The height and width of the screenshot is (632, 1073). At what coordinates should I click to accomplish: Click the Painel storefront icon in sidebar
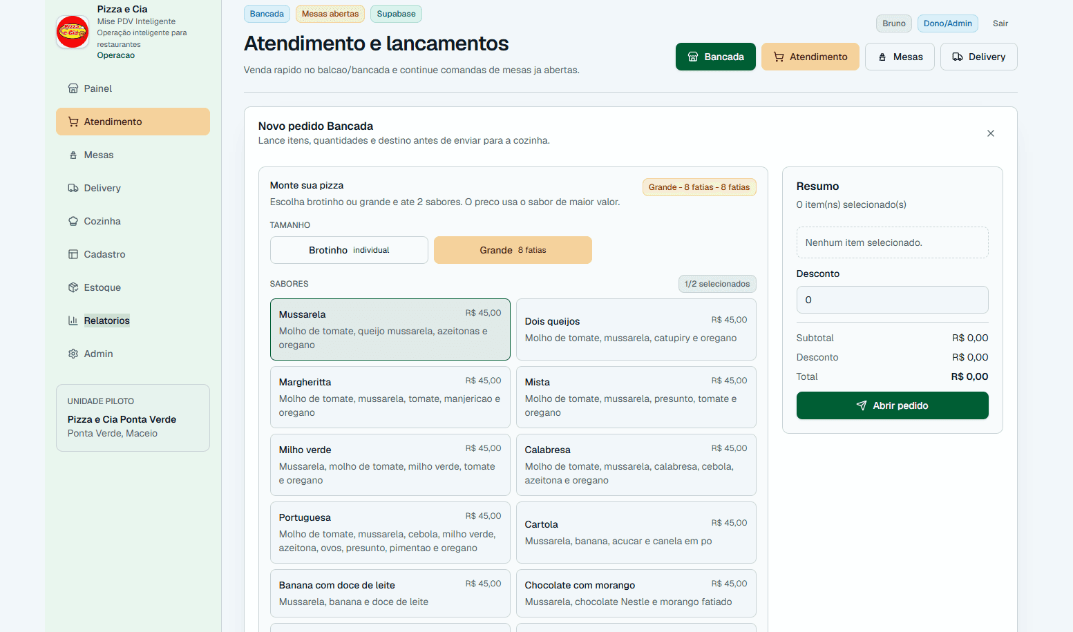(73, 88)
